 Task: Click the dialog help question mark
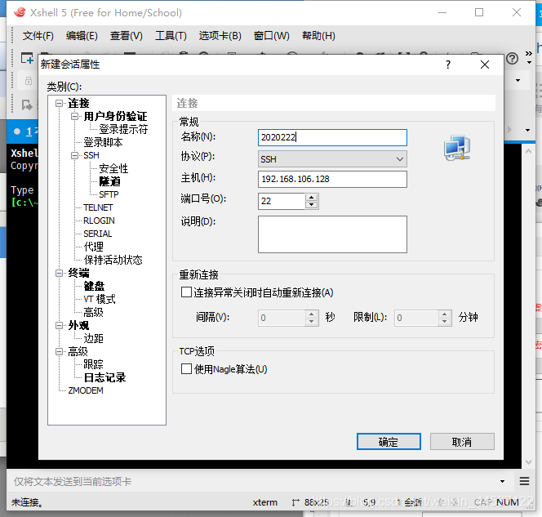pos(448,65)
